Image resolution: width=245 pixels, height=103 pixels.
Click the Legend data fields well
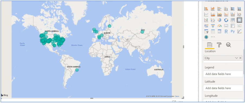[x=223, y=74]
